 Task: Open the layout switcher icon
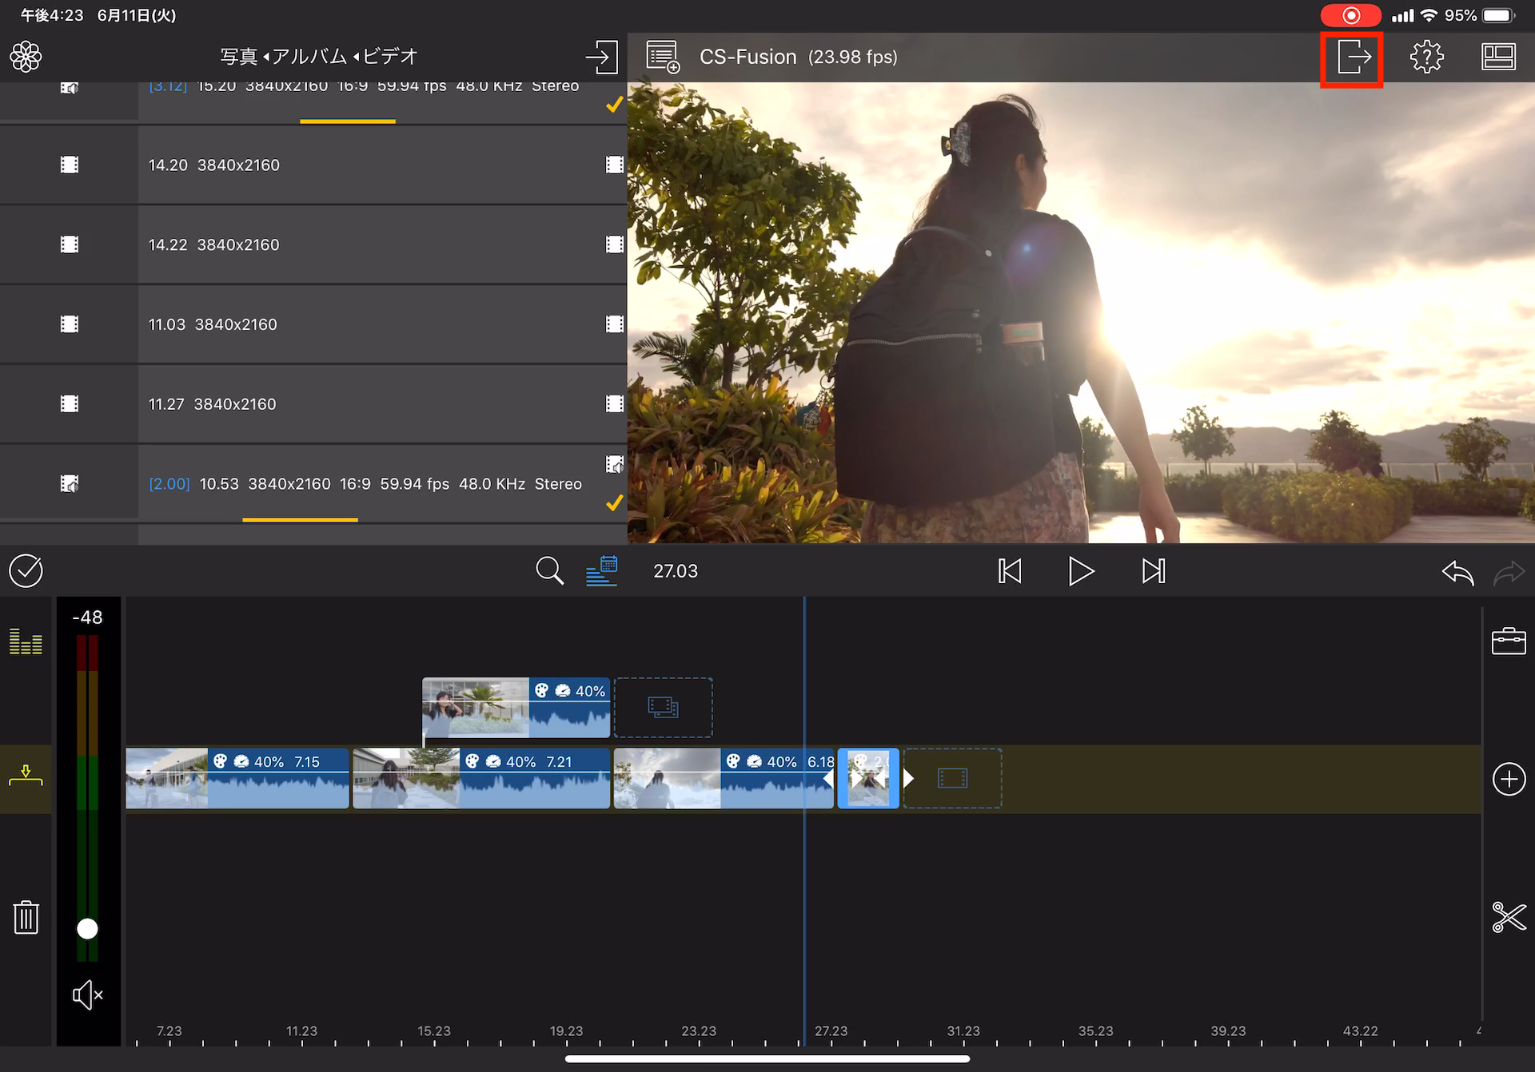(1497, 58)
